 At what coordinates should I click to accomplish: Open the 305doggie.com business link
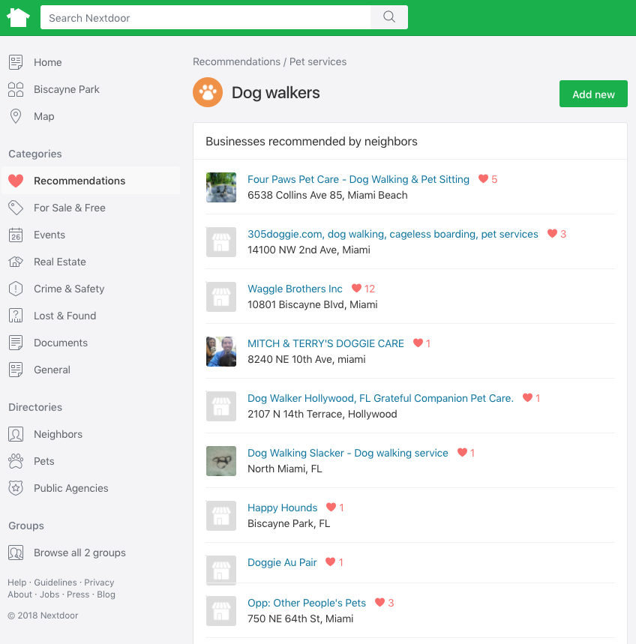[x=393, y=234]
